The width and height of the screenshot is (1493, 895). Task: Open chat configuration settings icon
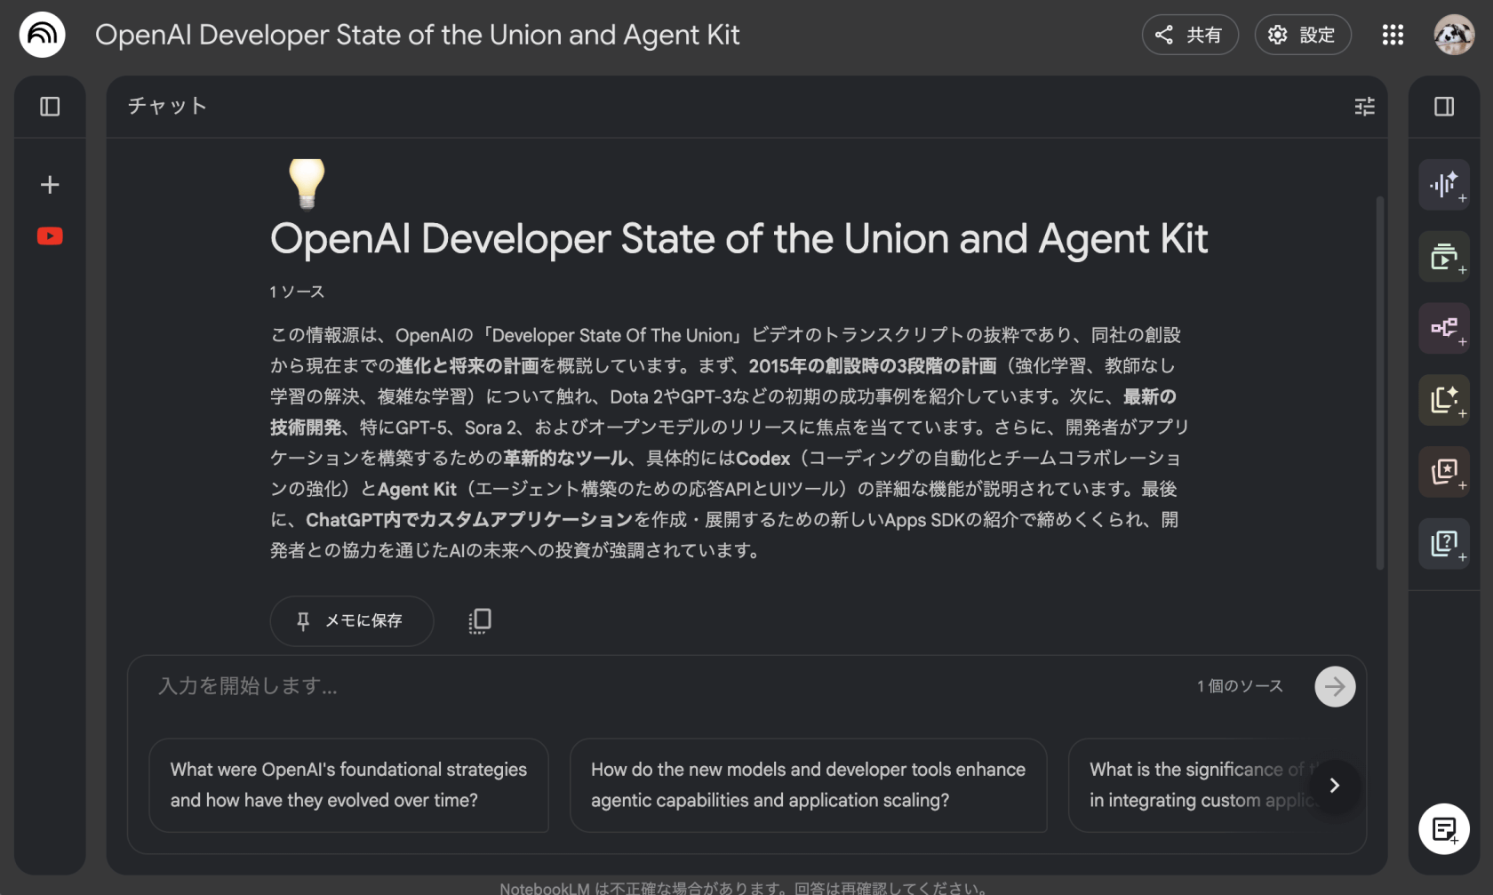pos(1364,107)
